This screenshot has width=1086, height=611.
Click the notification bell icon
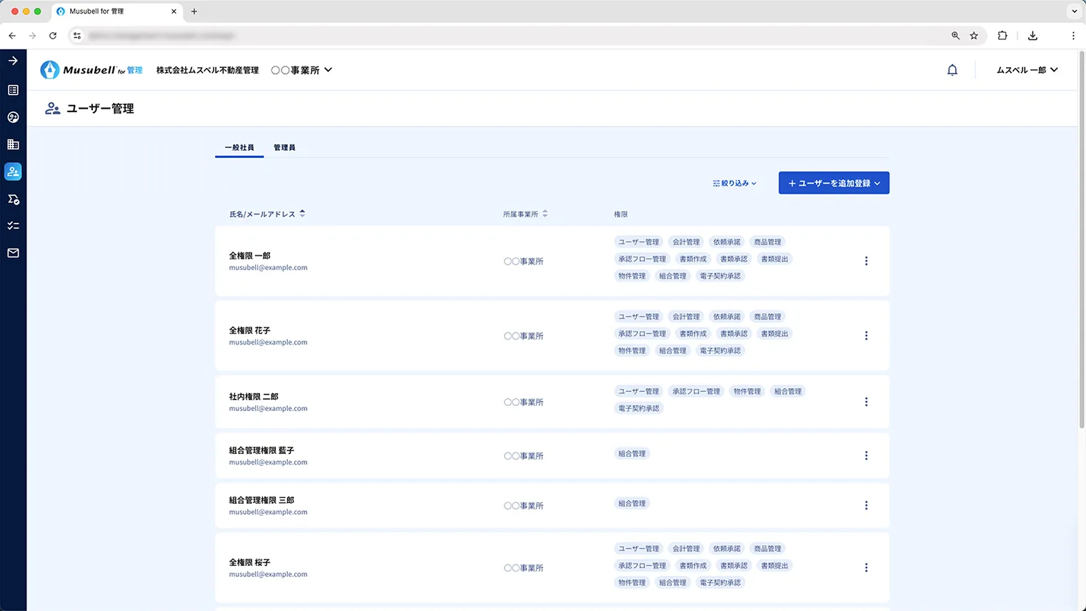pyautogui.click(x=952, y=69)
